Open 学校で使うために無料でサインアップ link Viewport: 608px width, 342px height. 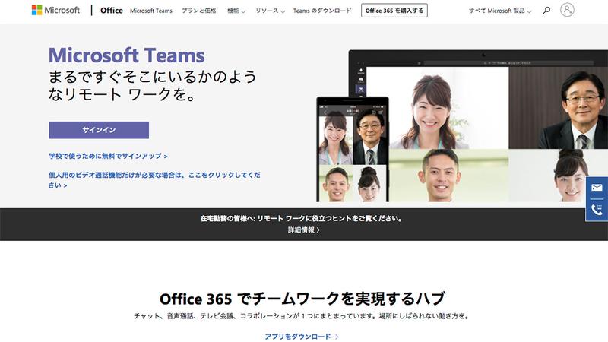click(108, 156)
